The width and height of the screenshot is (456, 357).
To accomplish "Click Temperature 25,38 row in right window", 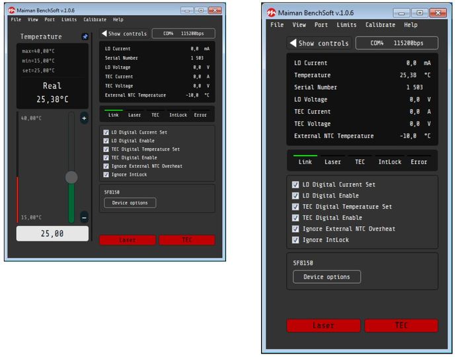I will [x=362, y=75].
